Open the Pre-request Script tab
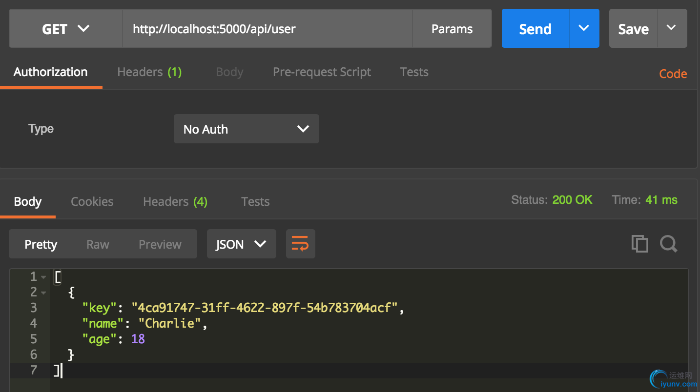Image resolution: width=700 pixels, height=392 pixels. [x=322, y=72]
